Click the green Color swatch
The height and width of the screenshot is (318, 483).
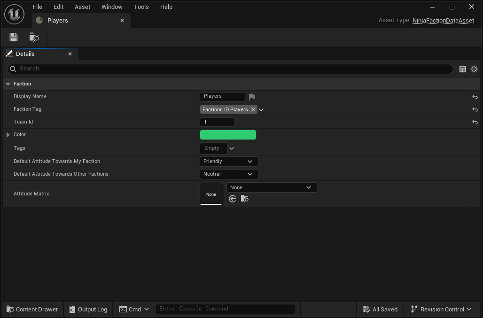[x=228, y=135]
